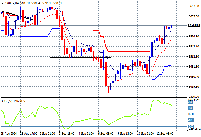201x137 pixels.
Task: Click the 12 Sep 05:00 time label
Action: (x=165, y=134)
